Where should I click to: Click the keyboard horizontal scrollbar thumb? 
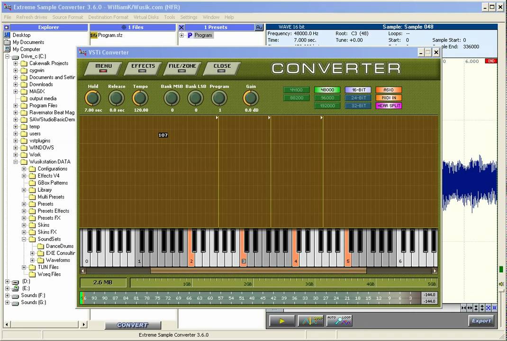(258, 271)
